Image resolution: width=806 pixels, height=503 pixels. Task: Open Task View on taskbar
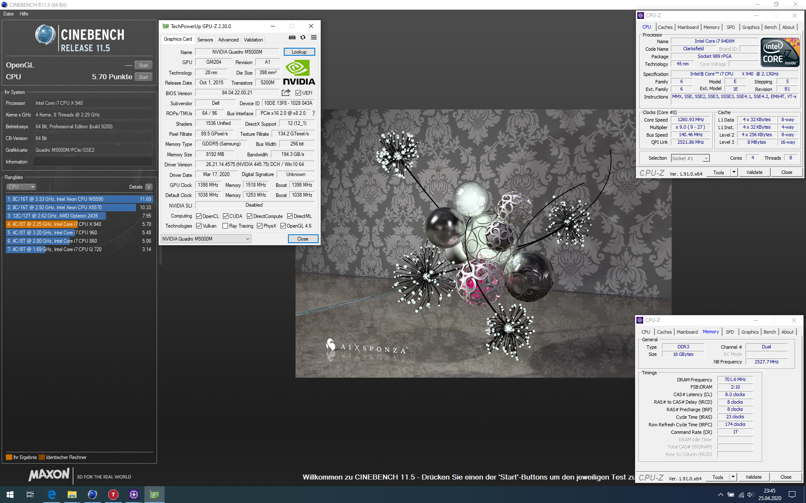pos(30,495)
